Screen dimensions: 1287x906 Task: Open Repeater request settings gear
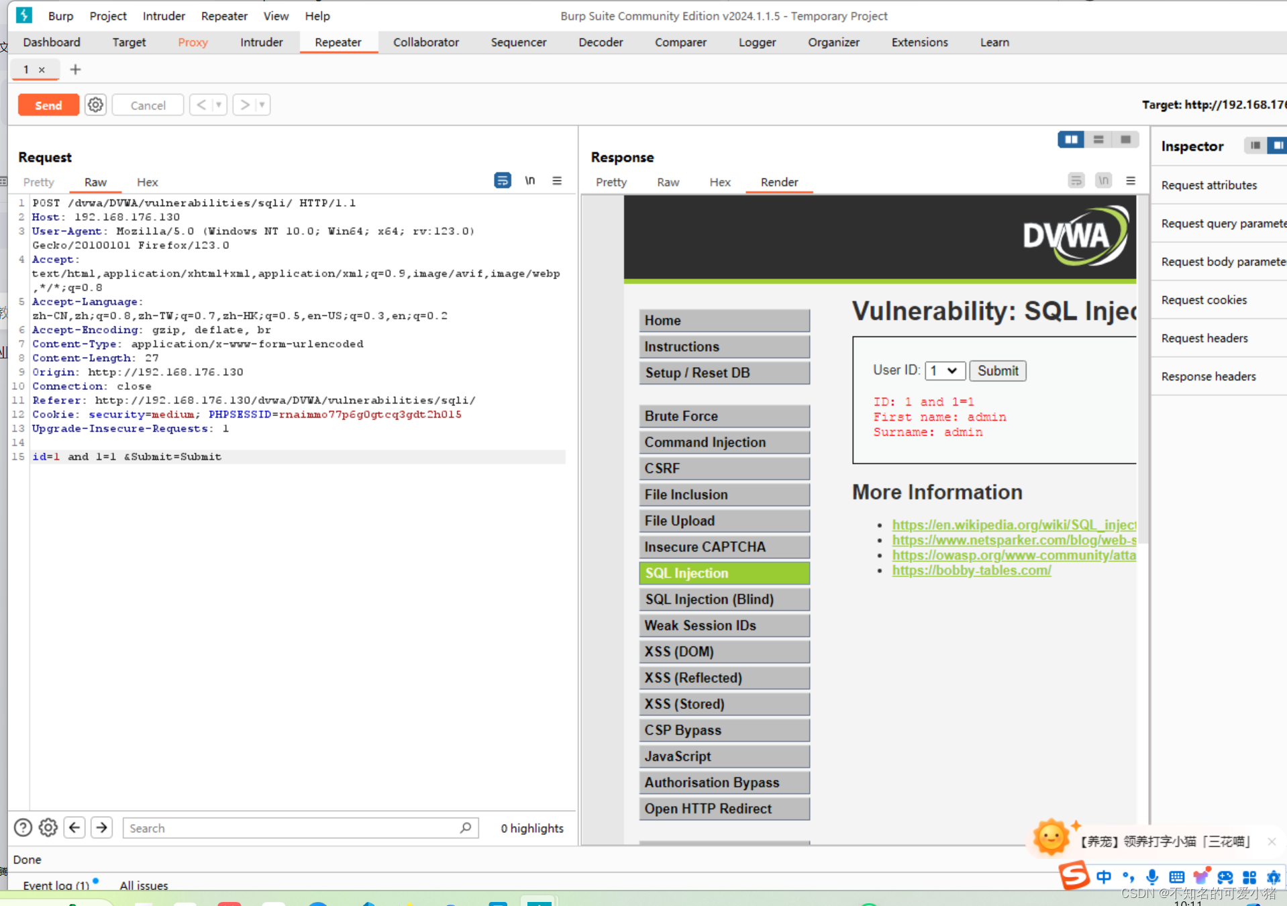tap(96, 105)
